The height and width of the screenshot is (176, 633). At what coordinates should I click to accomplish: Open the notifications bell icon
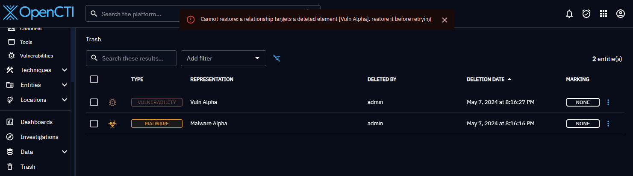[569, 14]
